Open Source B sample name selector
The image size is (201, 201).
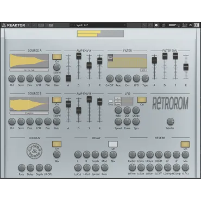pos(29,113)
